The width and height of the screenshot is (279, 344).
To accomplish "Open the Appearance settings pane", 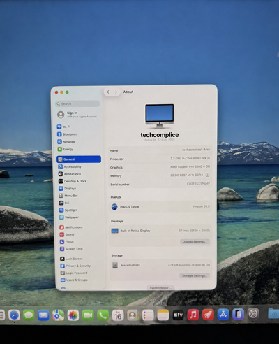I will (80, 174).
